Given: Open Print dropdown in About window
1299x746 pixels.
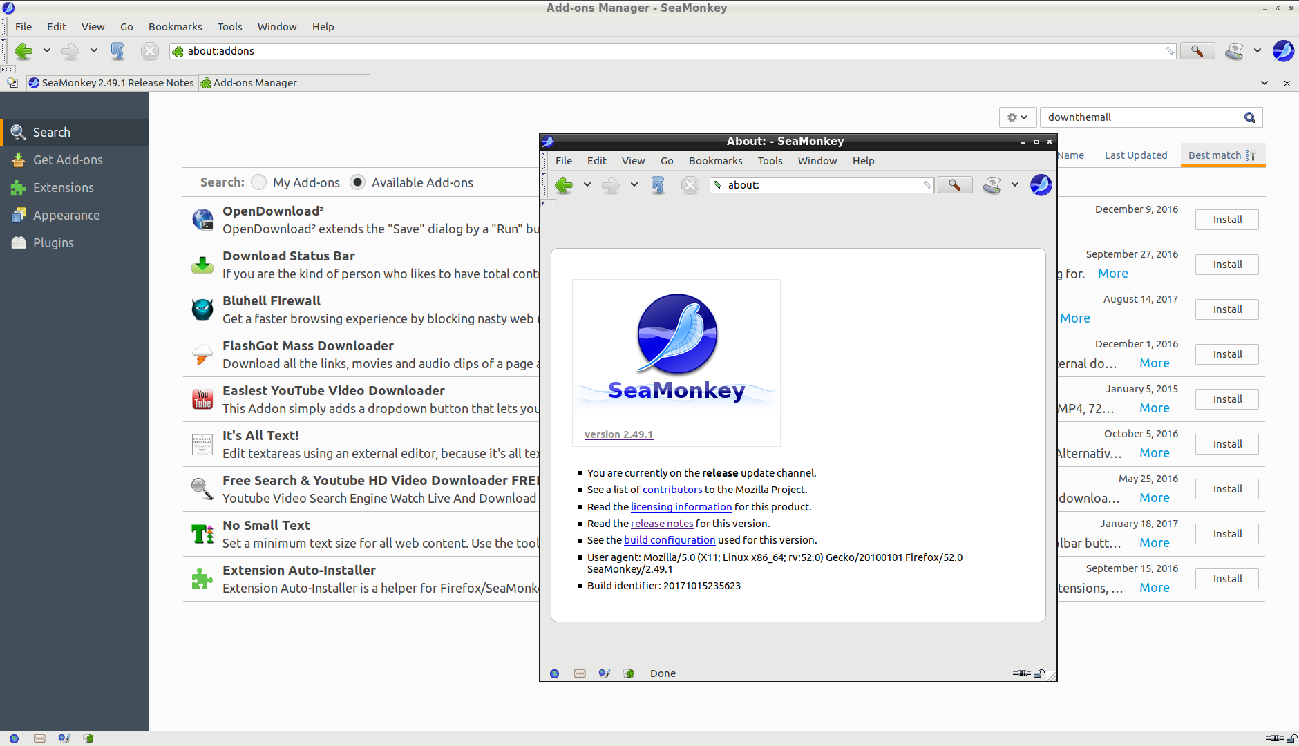Looking at the screenshot, I should (x=1015, y=185).
